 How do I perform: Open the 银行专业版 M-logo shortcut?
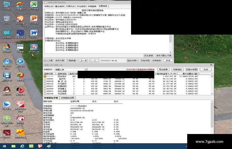pyautogui.click(x=34, y=48)
